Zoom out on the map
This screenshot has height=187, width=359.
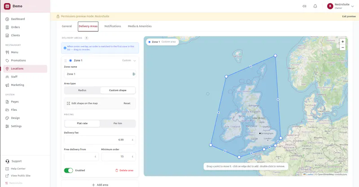pos(342,48)
